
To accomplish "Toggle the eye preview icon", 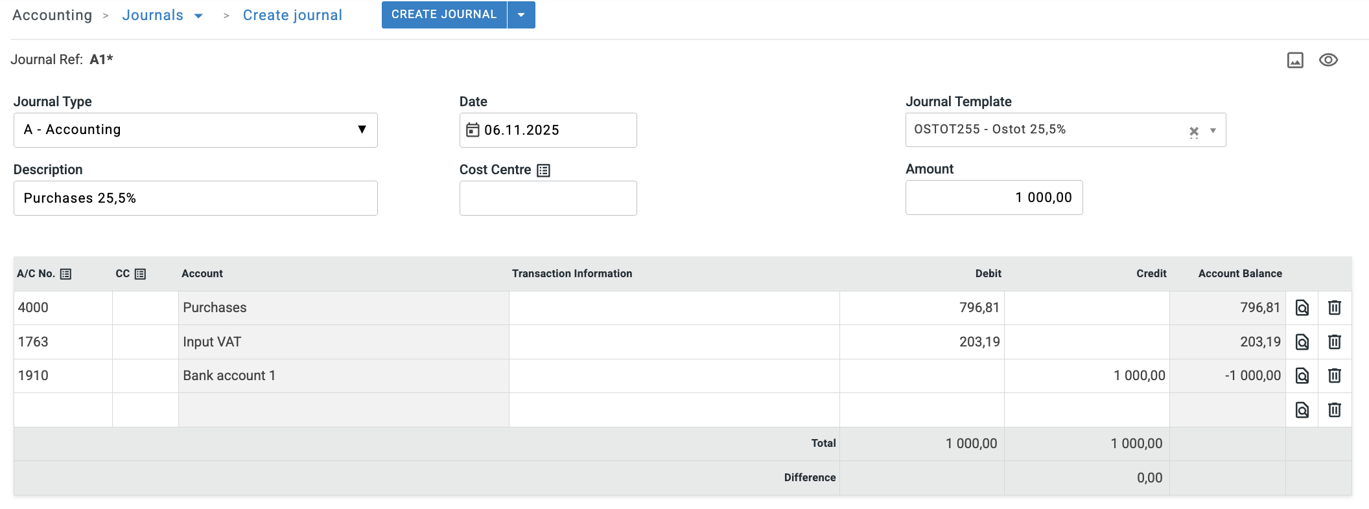I will click(x=1328, y=60).
